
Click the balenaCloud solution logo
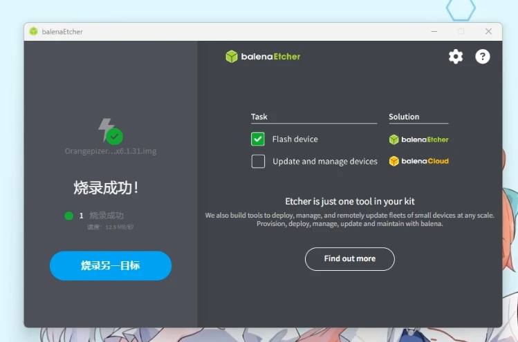[x=418, y=161]
